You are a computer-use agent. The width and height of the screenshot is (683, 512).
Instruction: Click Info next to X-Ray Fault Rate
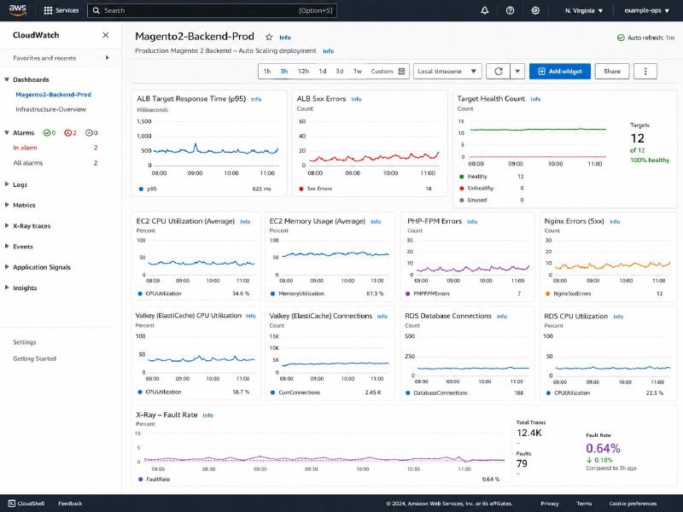click(207, 416)
